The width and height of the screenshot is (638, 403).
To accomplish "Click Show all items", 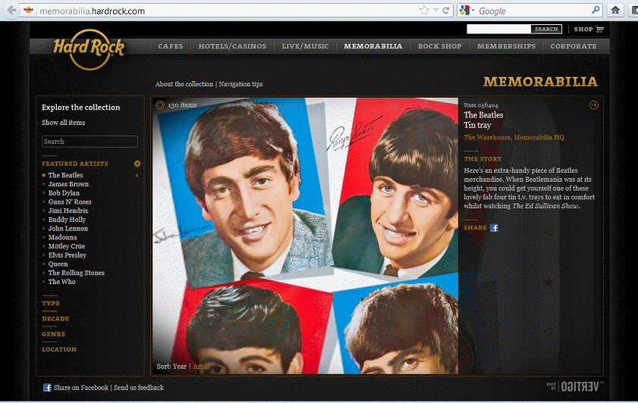I will (x=64, y=122).
